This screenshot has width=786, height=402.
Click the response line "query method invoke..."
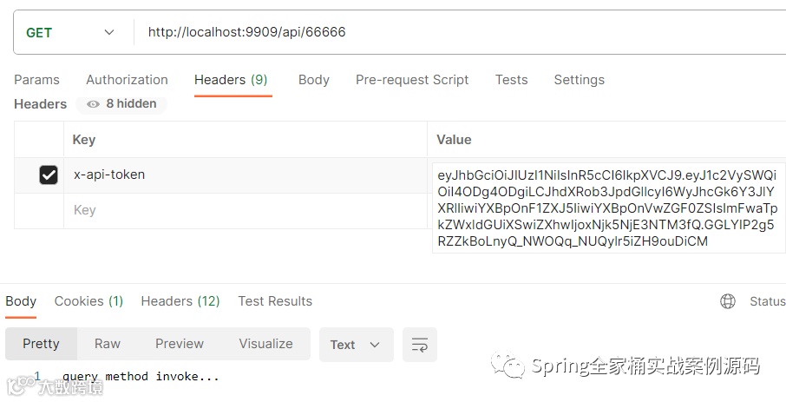[x=141, y=377]
